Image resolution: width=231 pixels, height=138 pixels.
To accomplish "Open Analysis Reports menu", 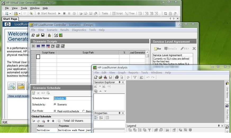I will (133, 73).
